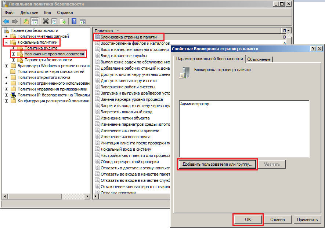Click the Export list toolbar icon

coord(63,21)
